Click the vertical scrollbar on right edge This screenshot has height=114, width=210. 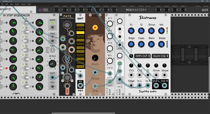[x=209, y=75]
